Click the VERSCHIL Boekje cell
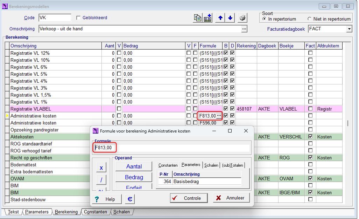Viewport: 359px width, 219px height. (291, 137)
